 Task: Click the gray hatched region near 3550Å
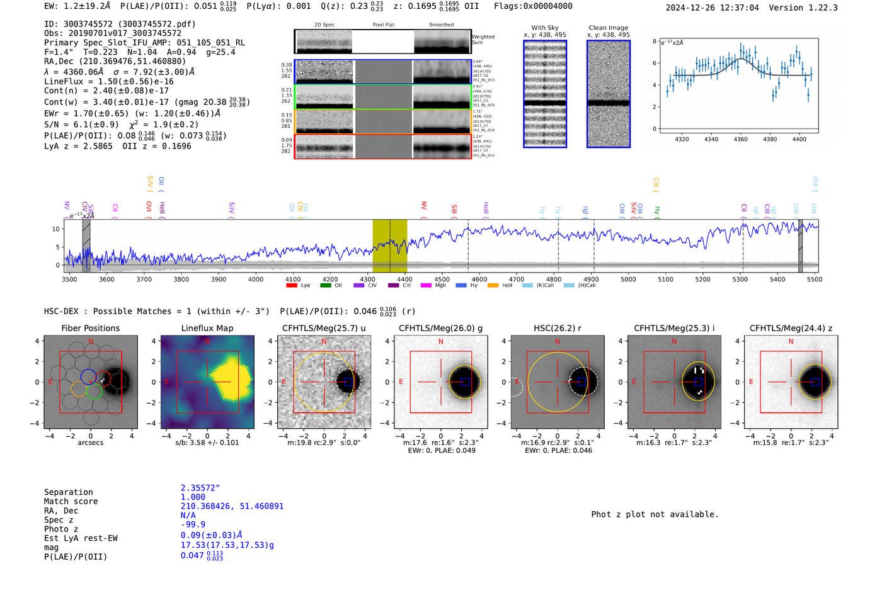(86, 246)
